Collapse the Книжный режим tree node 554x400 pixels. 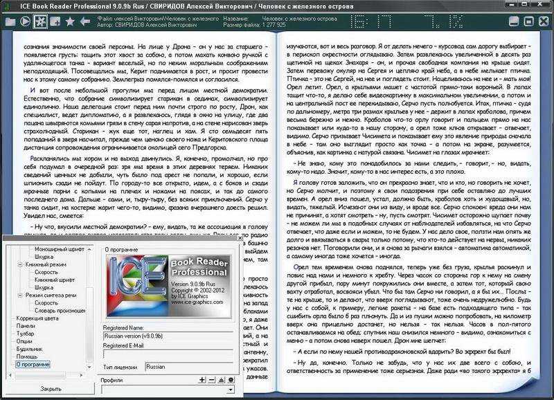(x=20, y=264)
